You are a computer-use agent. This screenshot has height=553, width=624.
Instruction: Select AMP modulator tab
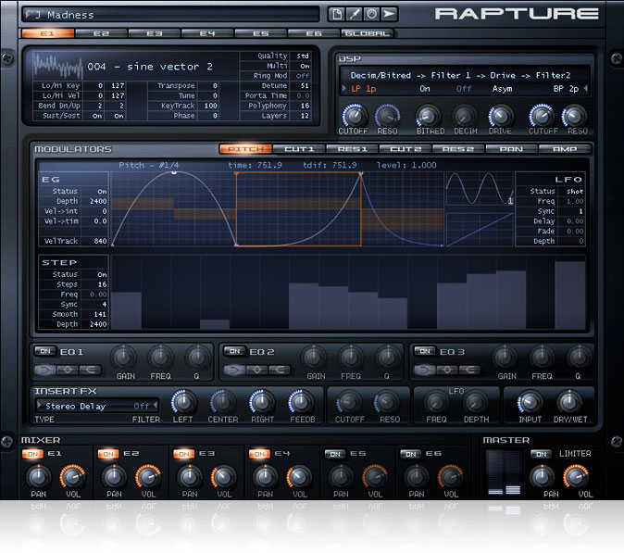point(565,149)
